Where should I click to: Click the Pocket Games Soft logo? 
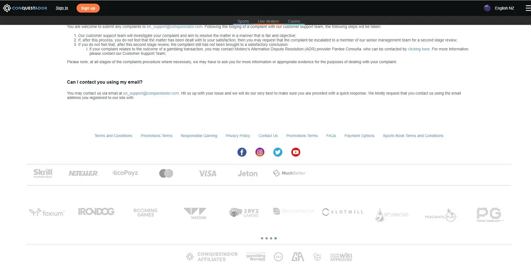(490, 214)
